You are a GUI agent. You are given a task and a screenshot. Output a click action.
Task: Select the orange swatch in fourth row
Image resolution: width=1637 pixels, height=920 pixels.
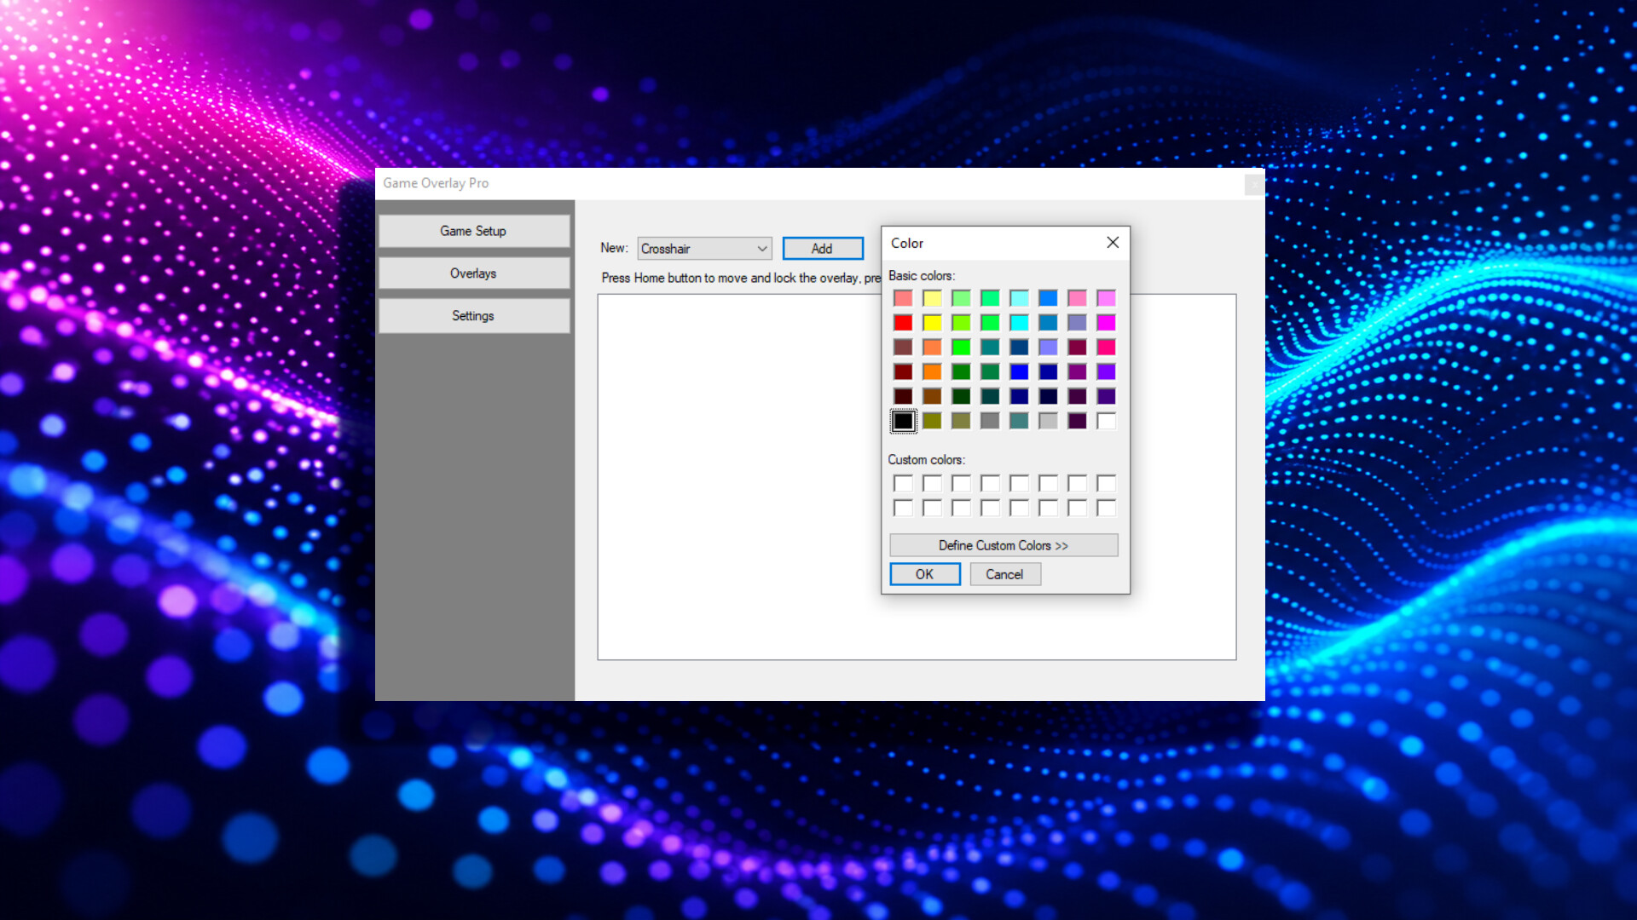pos(932,372)
